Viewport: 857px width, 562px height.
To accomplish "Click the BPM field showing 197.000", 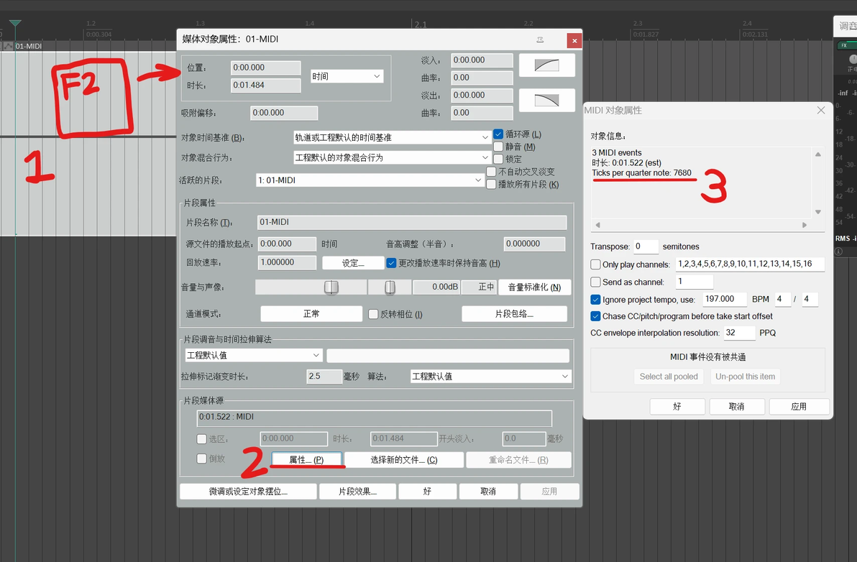I will [725, 299].
